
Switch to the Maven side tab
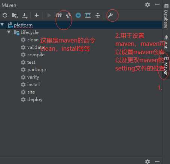166,66
